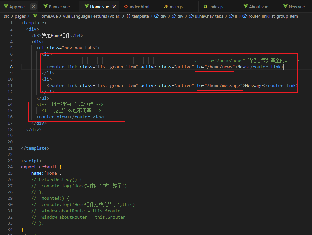The height and width of the screenshot is (235, 312).
Task: Click the commented beforeDestroy() line
Action: [x=57, y=180]
